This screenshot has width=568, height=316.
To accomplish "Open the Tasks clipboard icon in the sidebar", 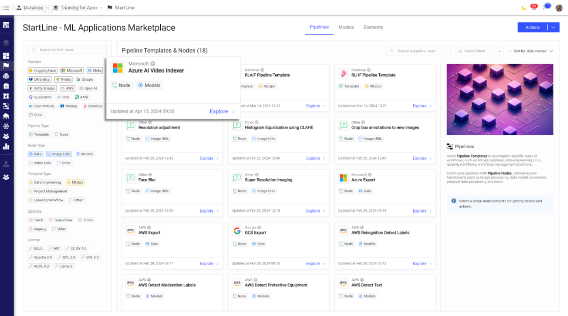I will tap(6, 86).
